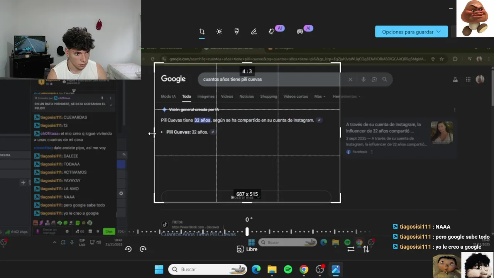The width and height of the screenshot is (494, 278).
Task: Switch to Google Chrome on the taskbar
Action: click(x=304, y=270)
